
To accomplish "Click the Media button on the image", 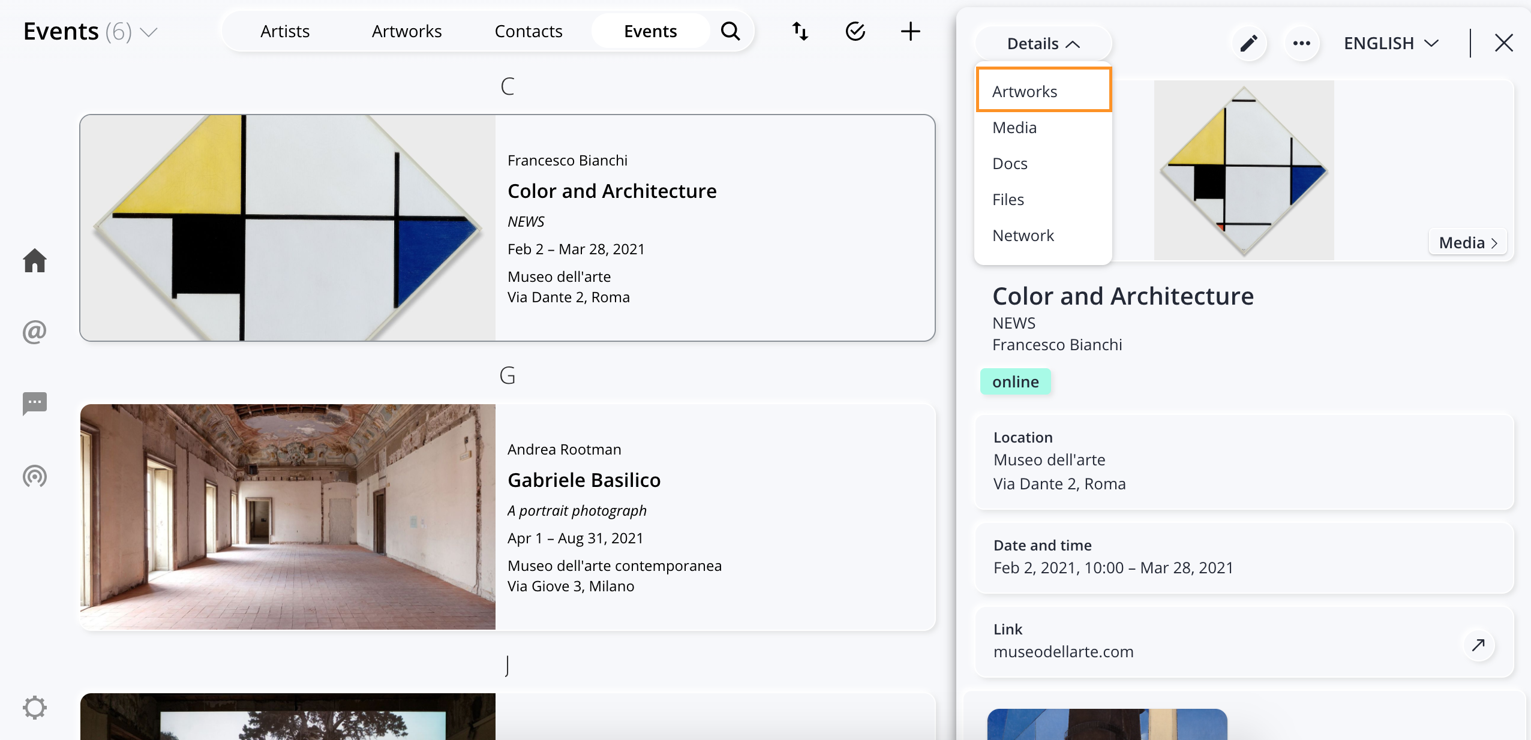I will (x=1468, y=242).
